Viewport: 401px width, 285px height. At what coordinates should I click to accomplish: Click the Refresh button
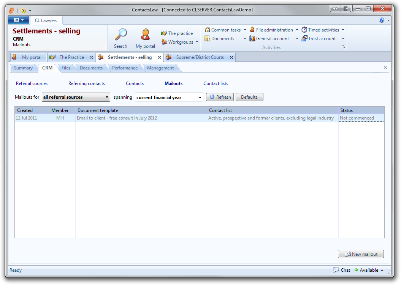(x=220, y=97)
